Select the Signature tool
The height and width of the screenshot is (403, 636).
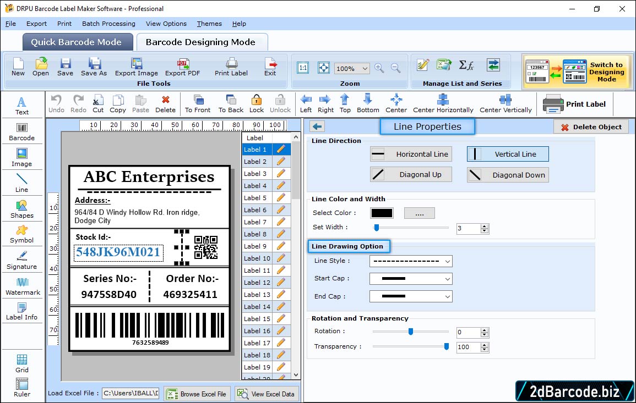pyautogui.click(x=22, y=260)
